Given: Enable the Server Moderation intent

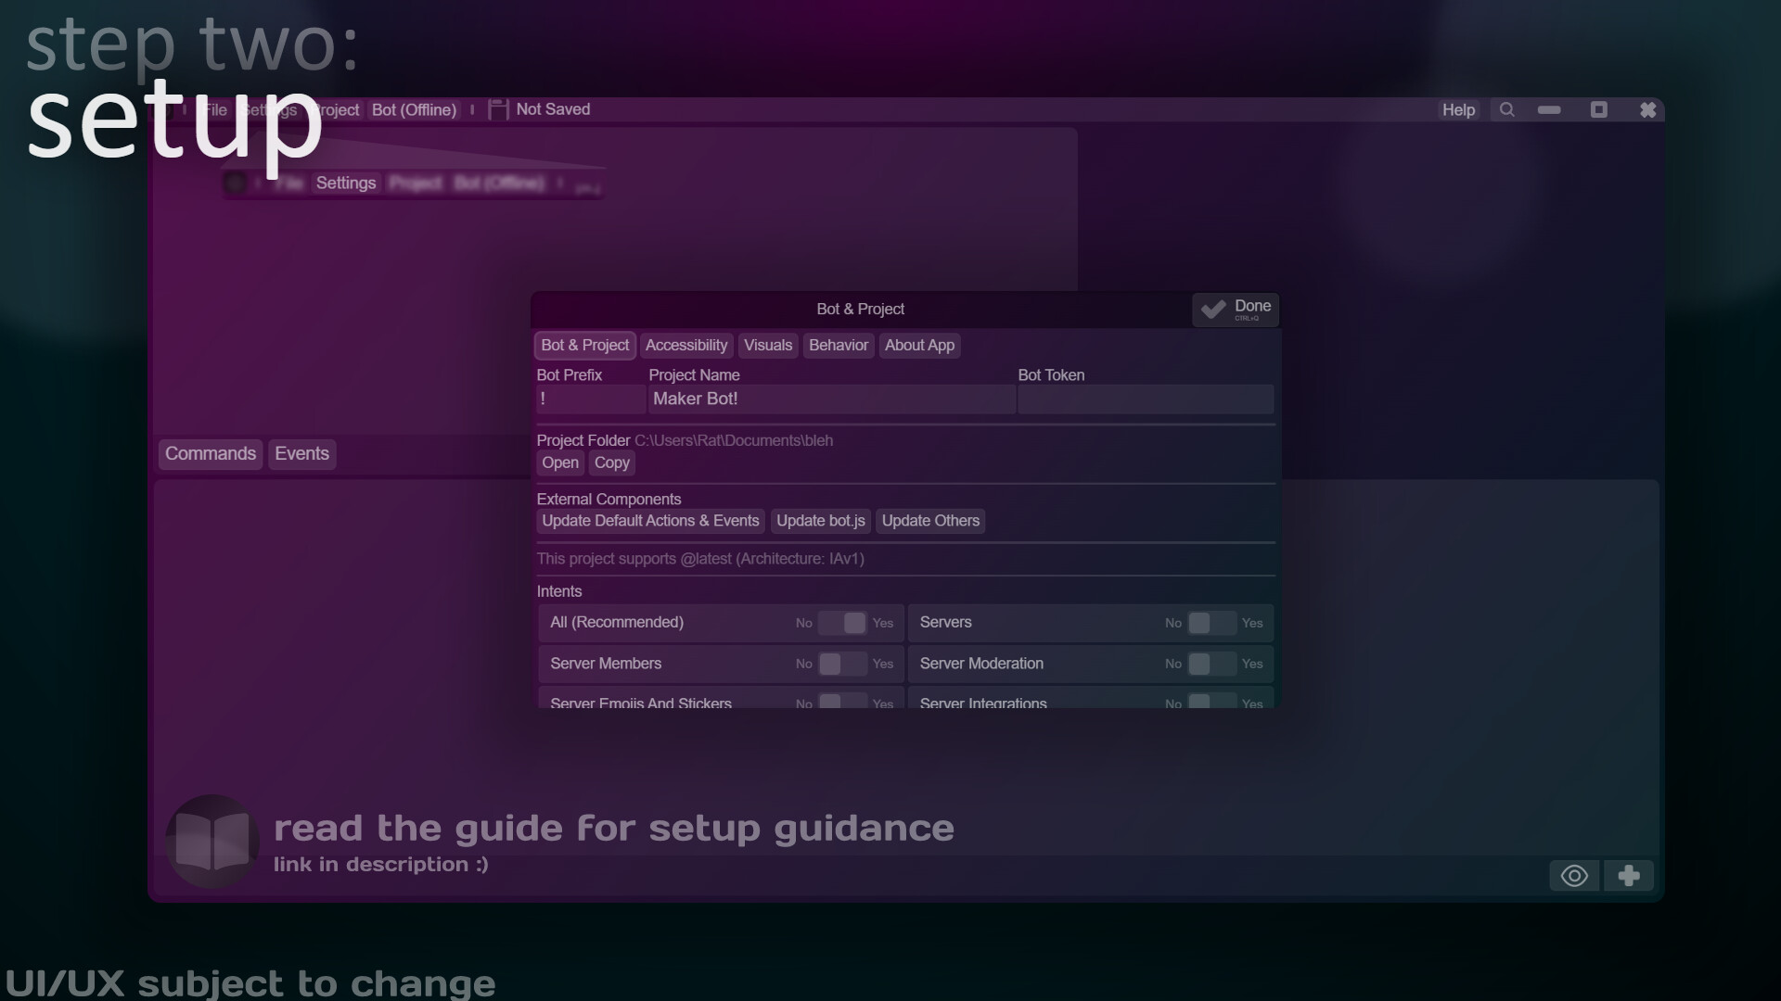Looking at the screenshot, I should pos(1213,664).
